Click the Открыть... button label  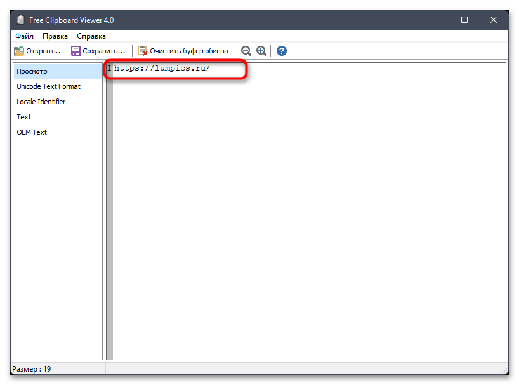pyautogui.click(x=44, y=51)
